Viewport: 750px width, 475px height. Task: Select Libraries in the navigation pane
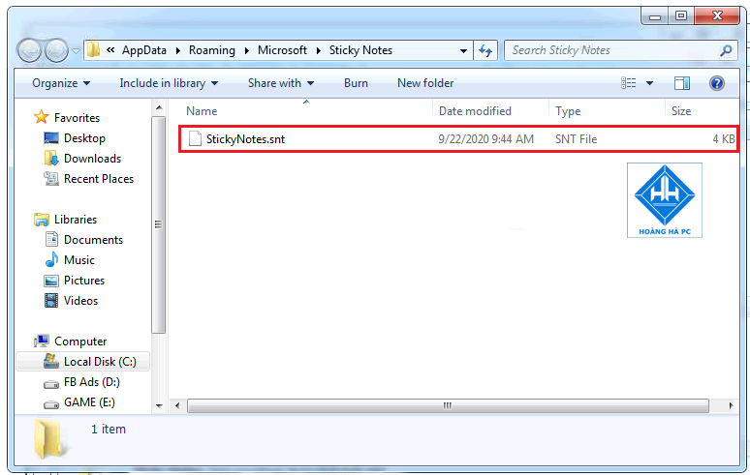[76, 220]
